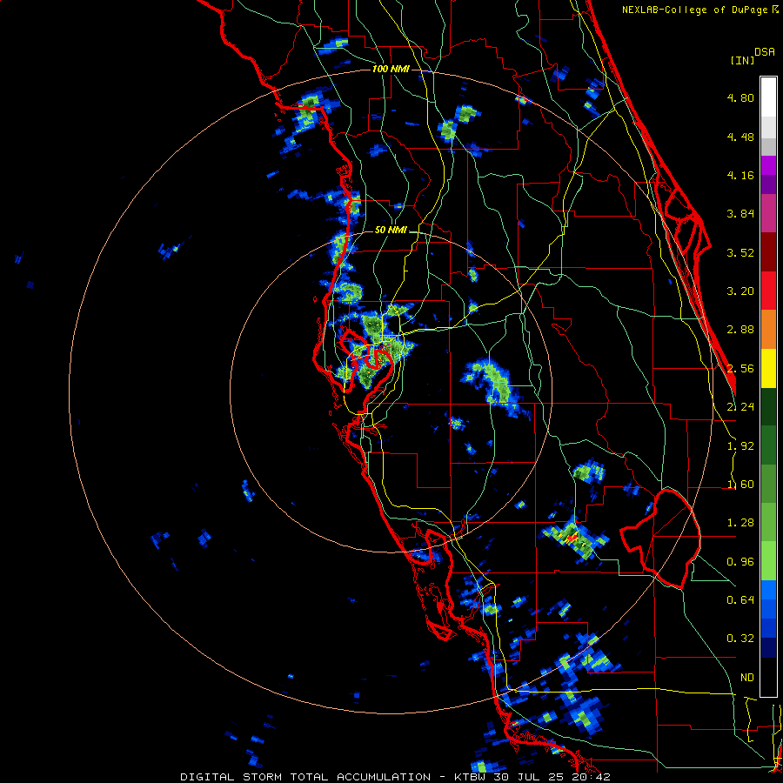Select the white swatch in the legend
The height and width of the screenshot is (783, 783).
(x=768, y=97)
